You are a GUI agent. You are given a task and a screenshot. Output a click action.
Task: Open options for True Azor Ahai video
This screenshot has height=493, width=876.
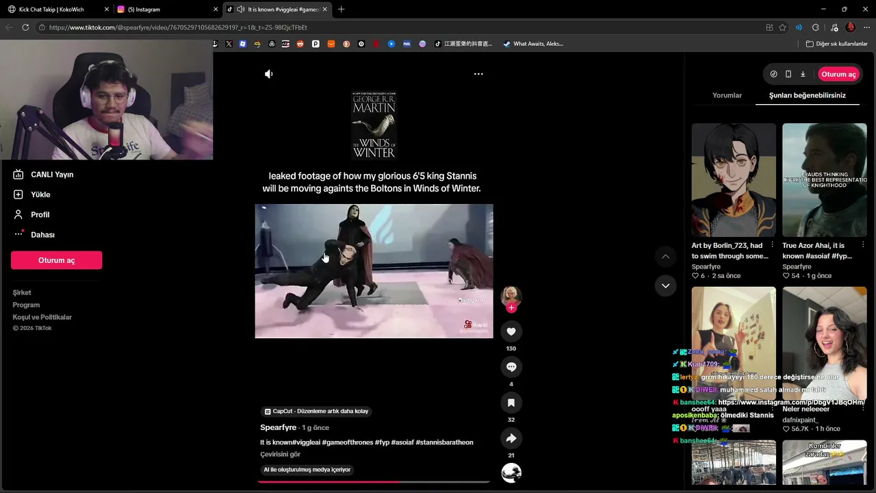click(x=863, y=245)
